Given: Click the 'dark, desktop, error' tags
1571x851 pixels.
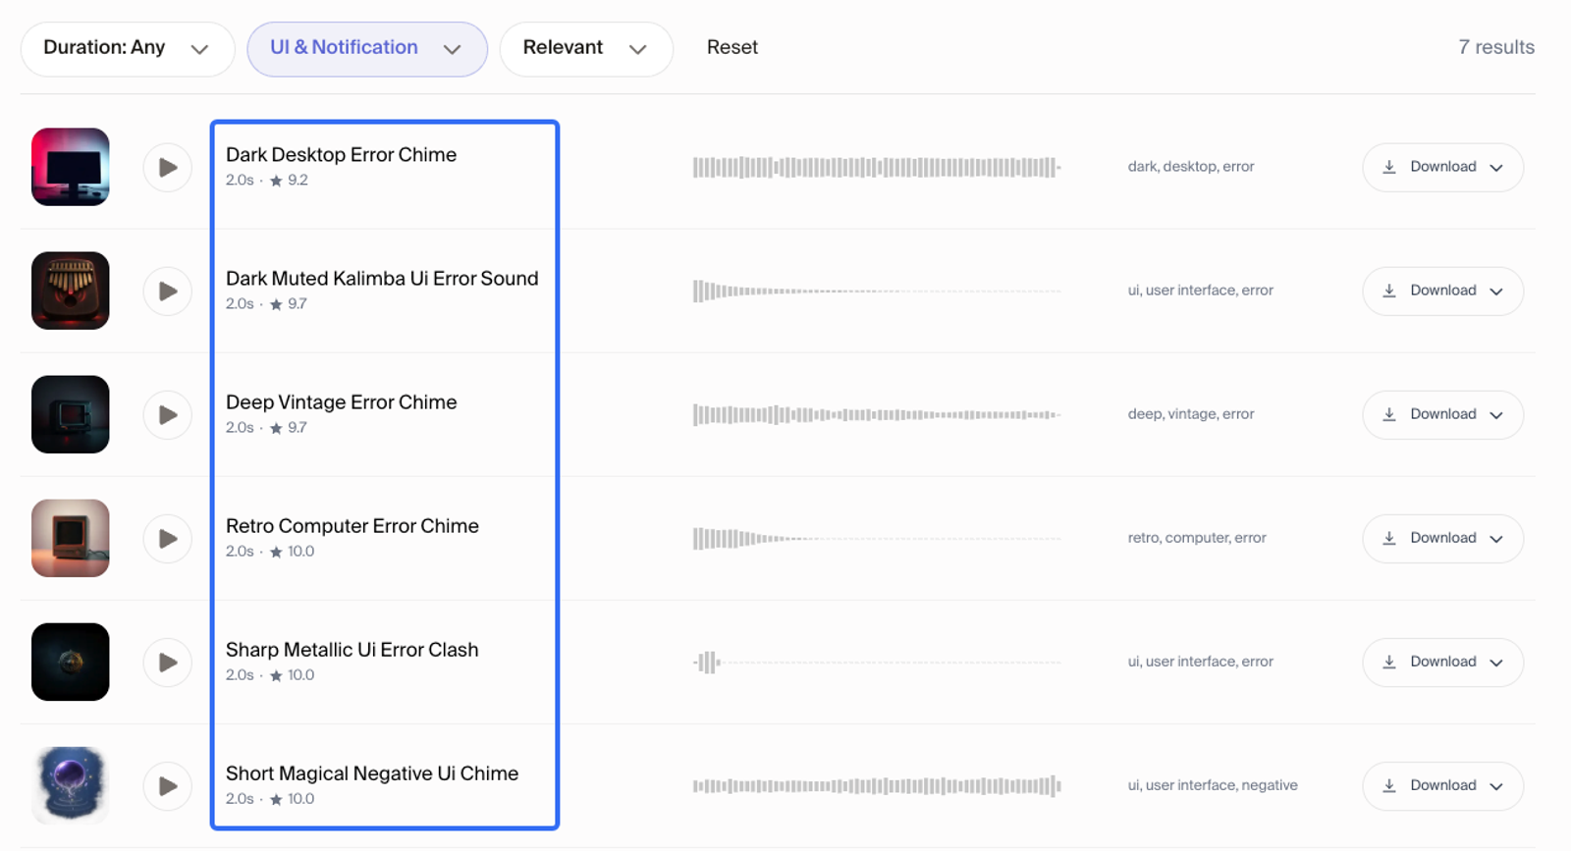Looking at the screenshot, I should pyautogui.click(x=1191, y=167).
